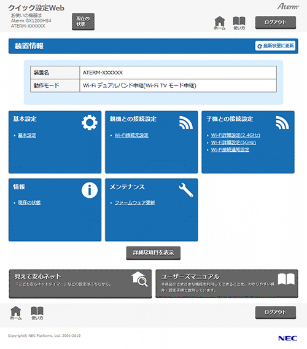Click the 子機との接続設定 panel heading

click(230, 119)
